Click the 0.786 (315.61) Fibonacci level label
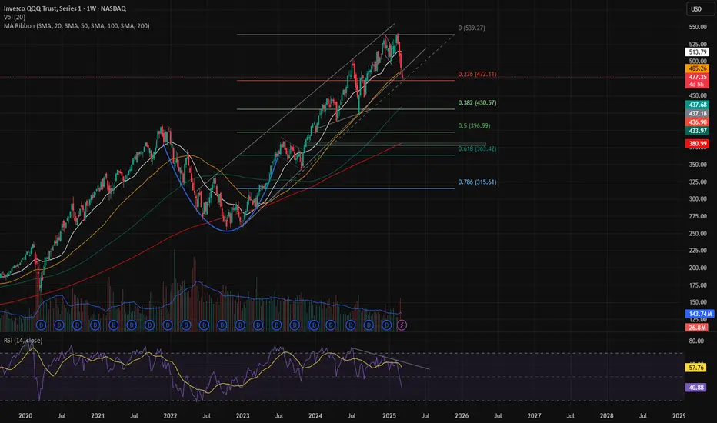Screen dimensions: 717x423 [477, 182]
